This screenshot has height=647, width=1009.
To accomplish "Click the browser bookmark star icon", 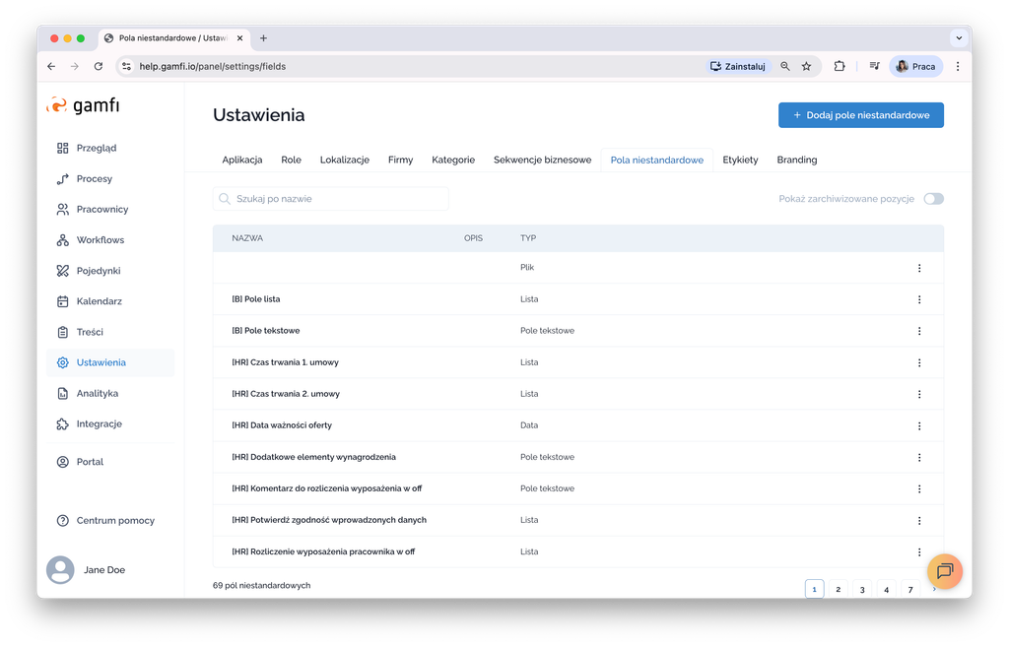I will click(806, 66).
